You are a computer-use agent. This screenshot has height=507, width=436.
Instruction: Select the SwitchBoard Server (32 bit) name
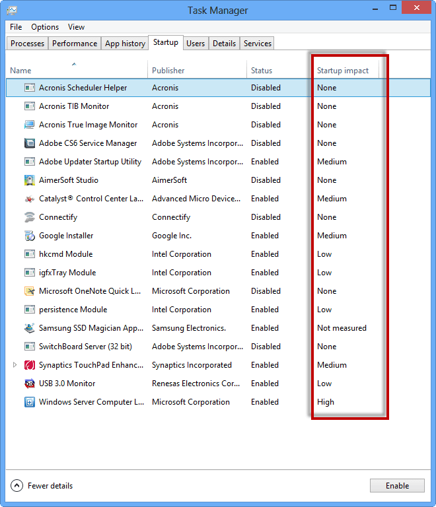click(85, 347)
